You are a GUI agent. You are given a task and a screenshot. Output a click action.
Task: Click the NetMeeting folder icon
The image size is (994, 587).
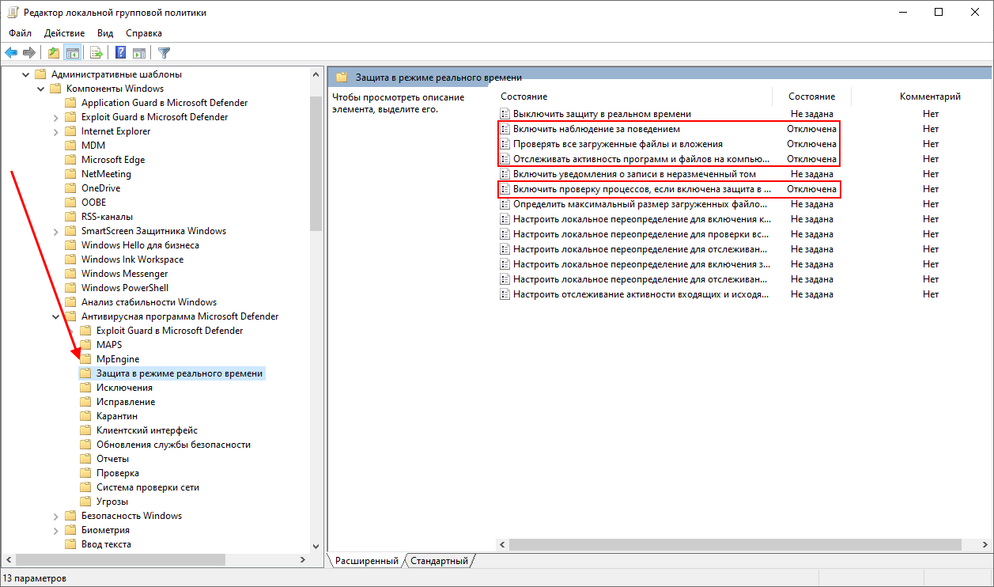click(x=70, y=174)
